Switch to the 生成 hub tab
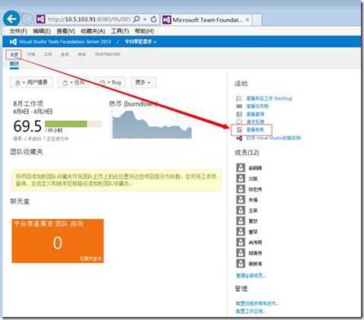Screen dimensions: 364x320 pyautogui.click(x=65, y=54)
